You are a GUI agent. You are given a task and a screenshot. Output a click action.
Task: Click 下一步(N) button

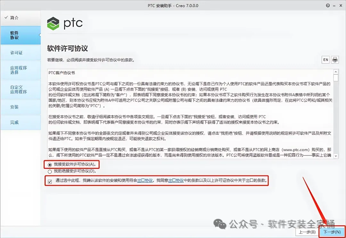tap(332, 232)
